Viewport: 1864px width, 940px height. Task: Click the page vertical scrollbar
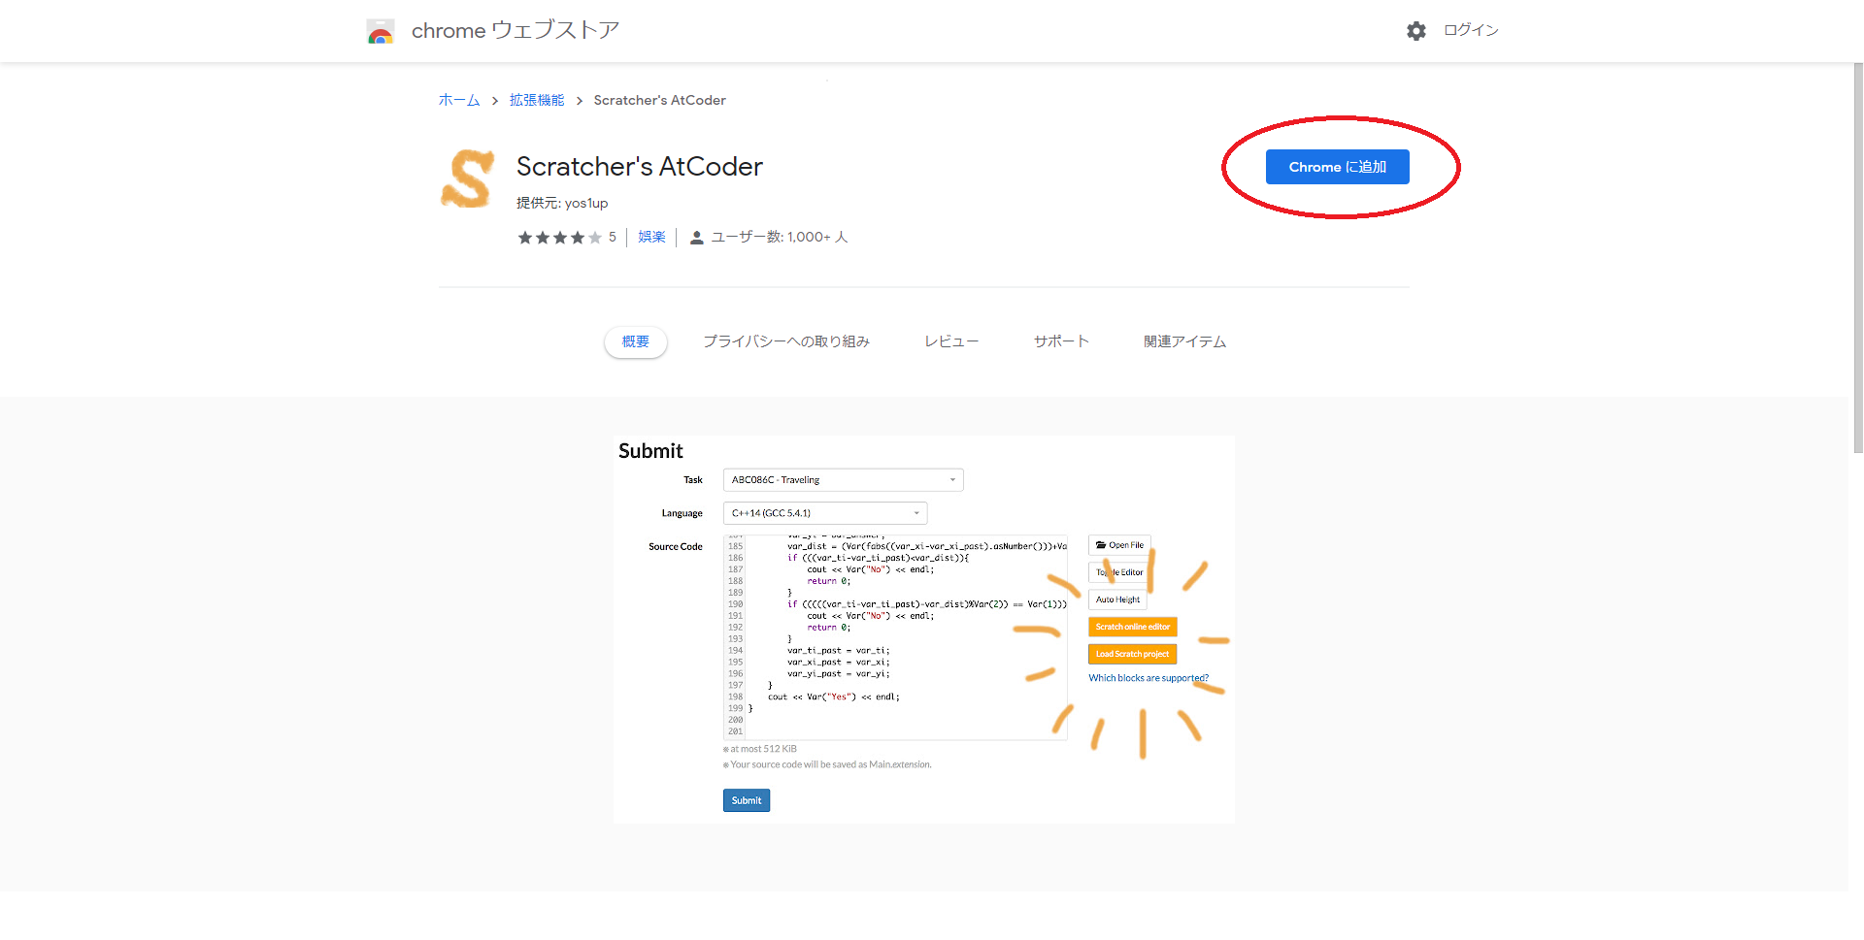[x=1856, y=257]
